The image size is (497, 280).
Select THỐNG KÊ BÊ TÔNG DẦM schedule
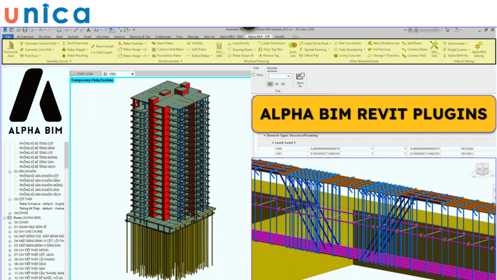pos(37,148)
